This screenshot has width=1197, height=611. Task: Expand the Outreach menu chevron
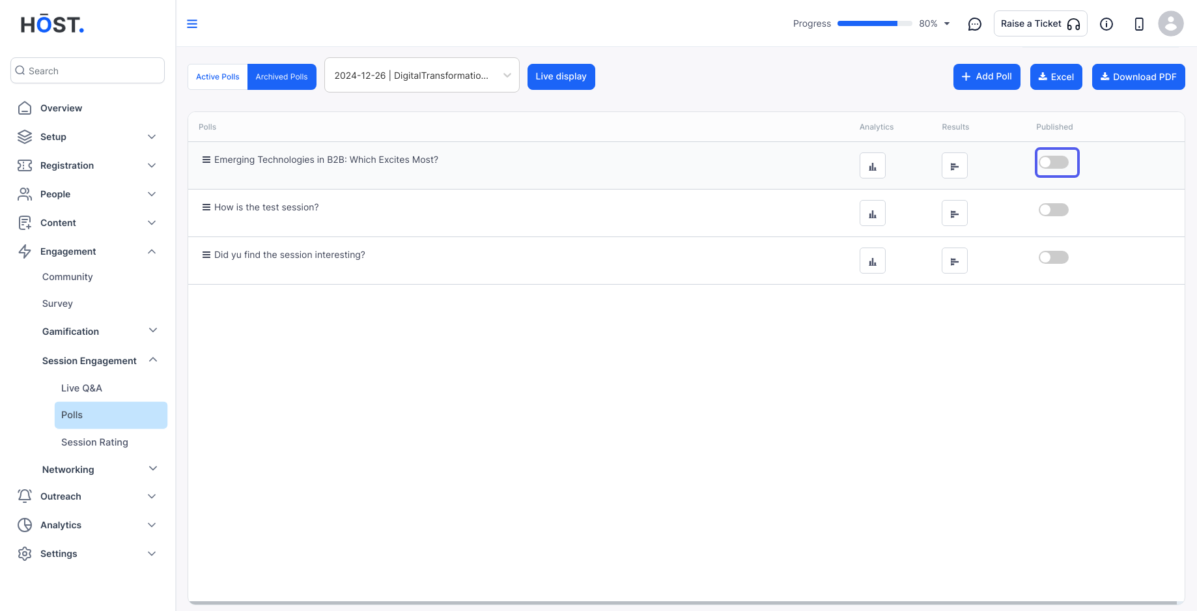pyautogui.click(x=152, y=496)
